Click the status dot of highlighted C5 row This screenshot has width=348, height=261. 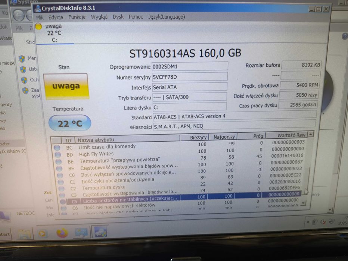click(x=63, y=201)
